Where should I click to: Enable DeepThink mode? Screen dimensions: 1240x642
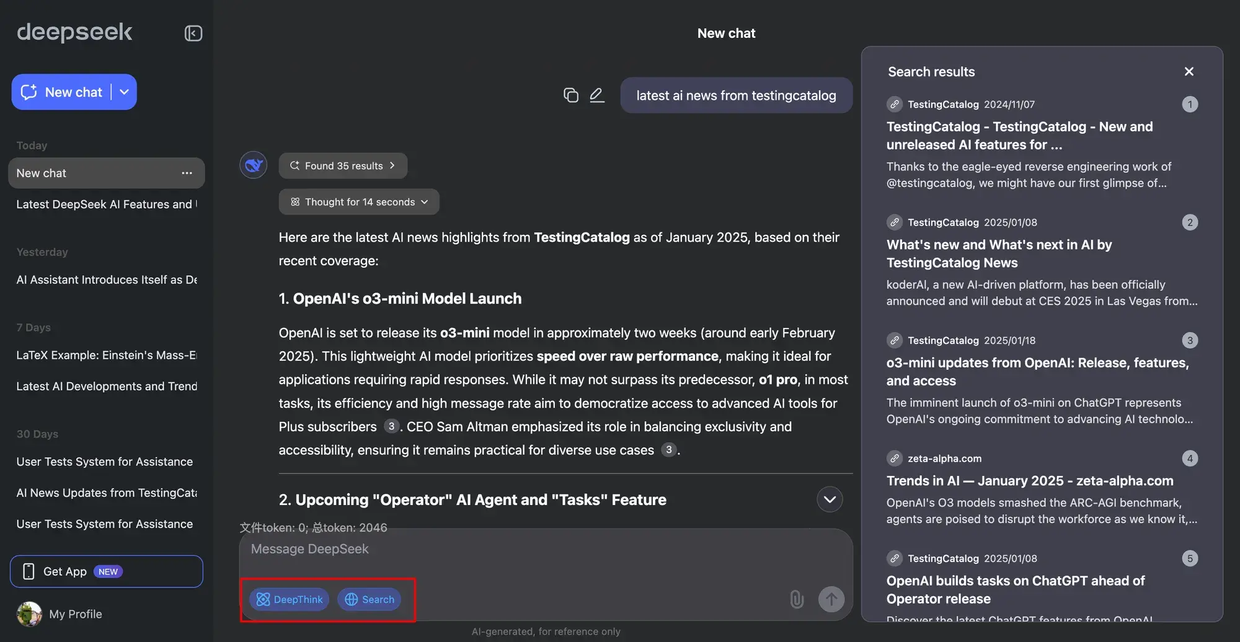(x=289, y=599)
